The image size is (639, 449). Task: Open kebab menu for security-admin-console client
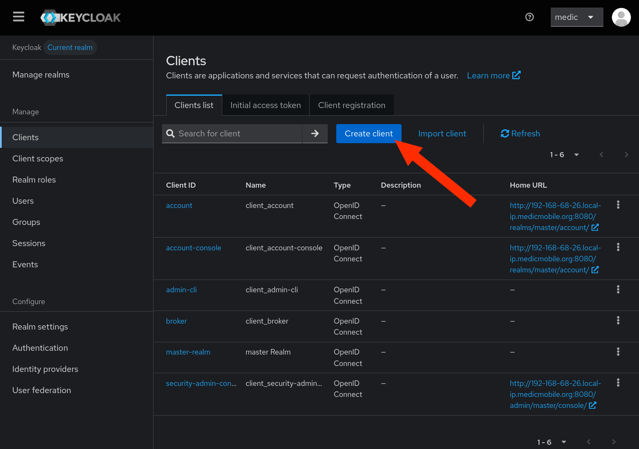pos(618,383)
